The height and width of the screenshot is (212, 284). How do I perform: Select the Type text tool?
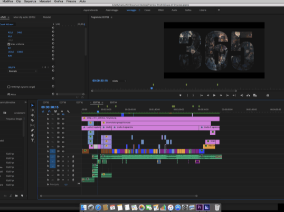[32, 140]
